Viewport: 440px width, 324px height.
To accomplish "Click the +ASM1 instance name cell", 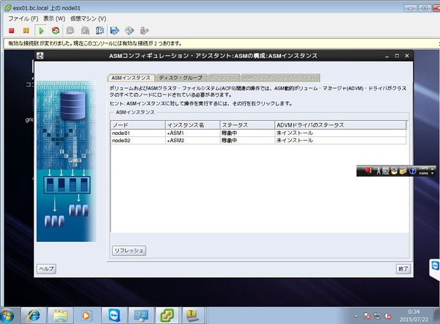I will [192, 133].
